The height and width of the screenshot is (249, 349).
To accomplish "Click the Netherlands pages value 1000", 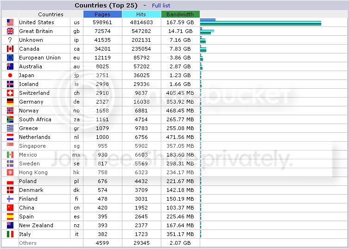I will tap(102, 137).
